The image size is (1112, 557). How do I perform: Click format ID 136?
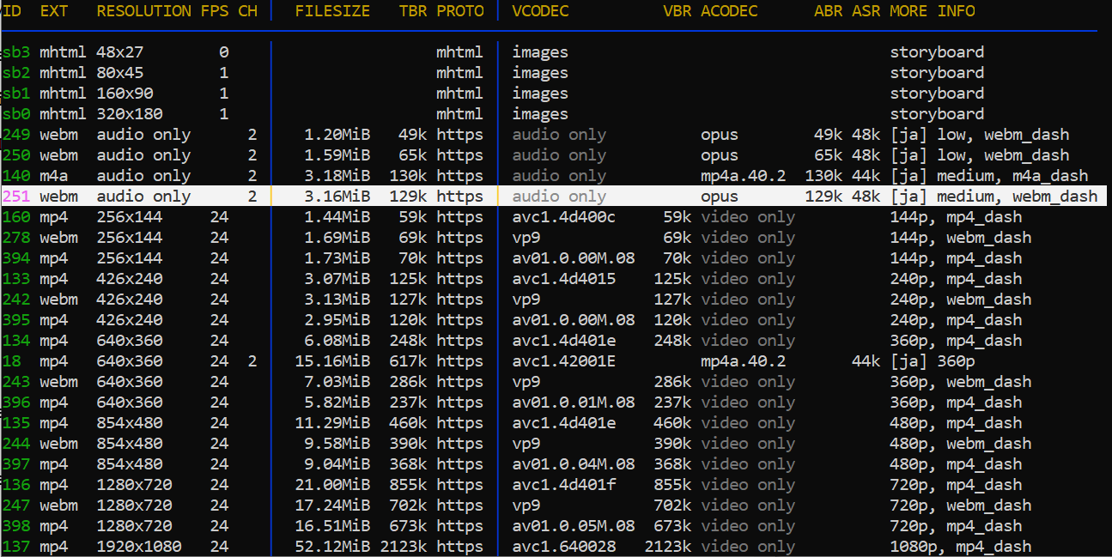pos(16,485)
